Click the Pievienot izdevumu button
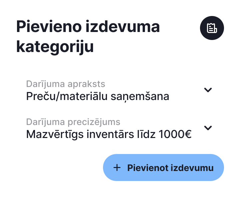 tap(163, 168)
